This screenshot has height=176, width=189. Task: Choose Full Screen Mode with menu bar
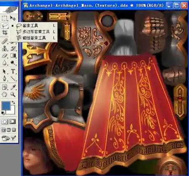[x=9, y=130]
